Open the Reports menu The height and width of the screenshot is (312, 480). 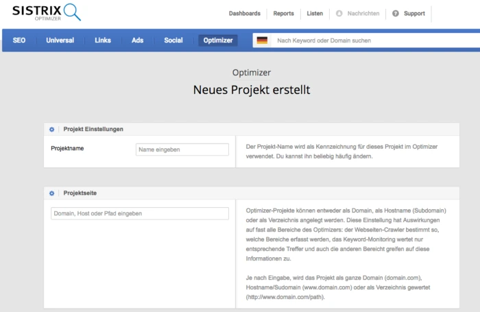point(283,14)
